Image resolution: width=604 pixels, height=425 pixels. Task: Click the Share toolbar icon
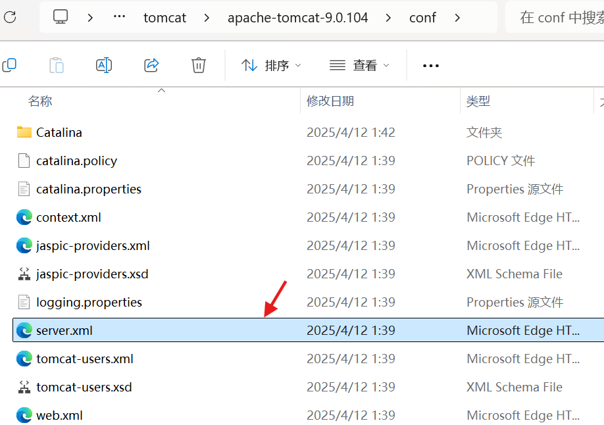click(151, 65)
